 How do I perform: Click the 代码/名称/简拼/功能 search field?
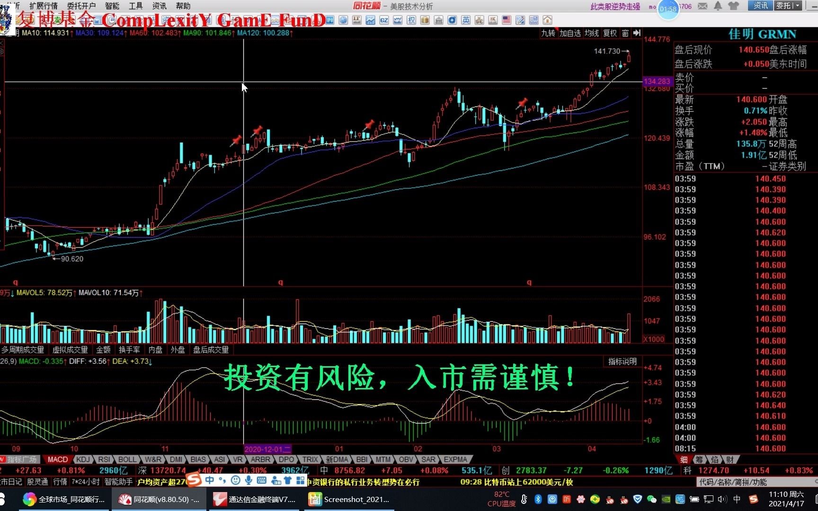pyautogui.click(x=756, y=482)
